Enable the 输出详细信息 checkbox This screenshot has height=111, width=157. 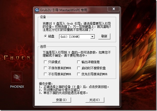click(x=79, y=62)
